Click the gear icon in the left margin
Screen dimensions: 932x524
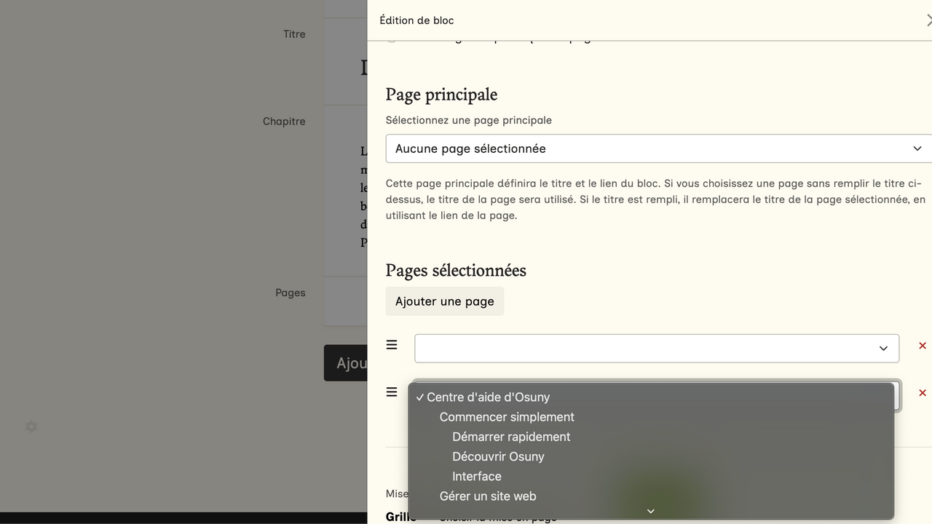[x=31, y=426]
